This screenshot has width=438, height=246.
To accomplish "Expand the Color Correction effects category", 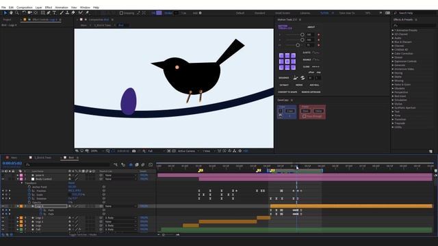I will (x=393, y=53).
